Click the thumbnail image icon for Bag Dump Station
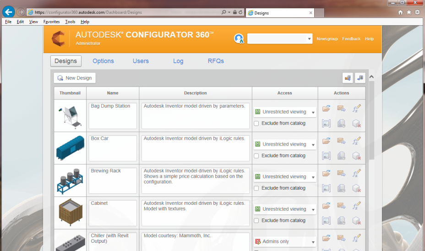This screenshot has width=425, height=251. point(327,123)
